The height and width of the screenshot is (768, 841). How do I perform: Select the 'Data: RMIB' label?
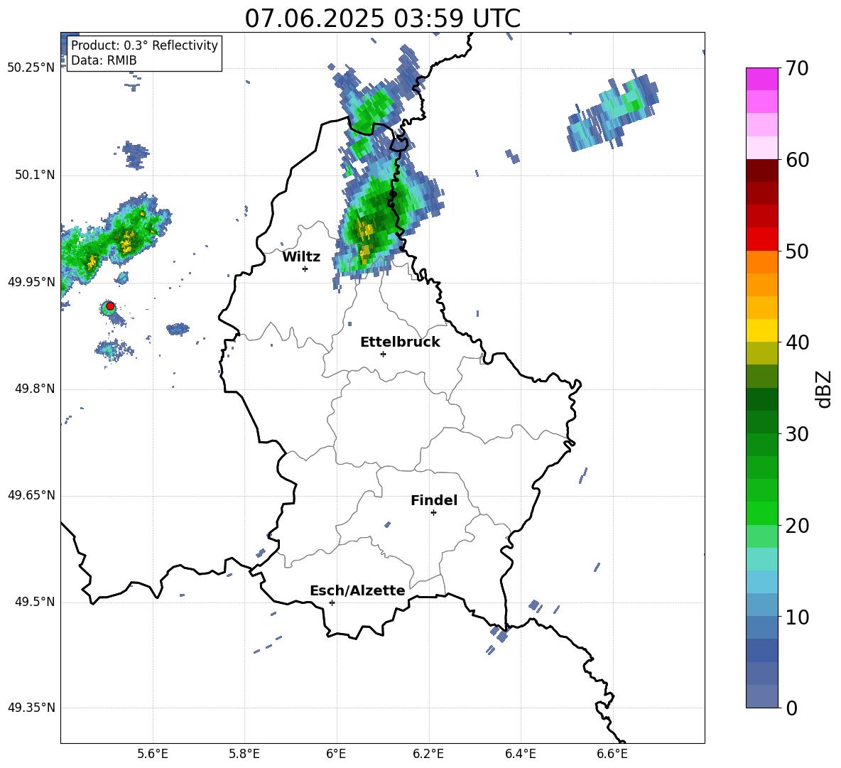point(104,60)
